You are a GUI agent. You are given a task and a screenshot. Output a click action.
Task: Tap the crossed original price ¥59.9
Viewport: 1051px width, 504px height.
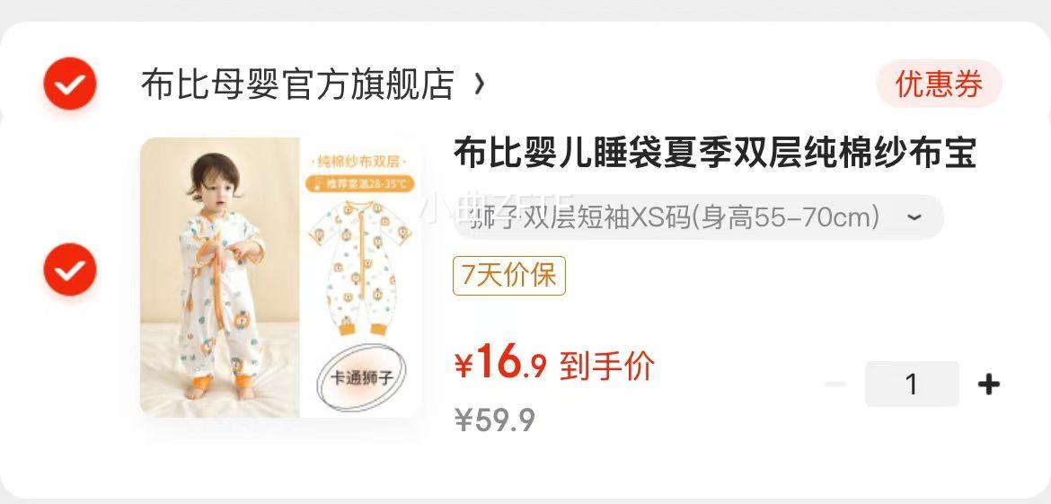pos(495,420)
